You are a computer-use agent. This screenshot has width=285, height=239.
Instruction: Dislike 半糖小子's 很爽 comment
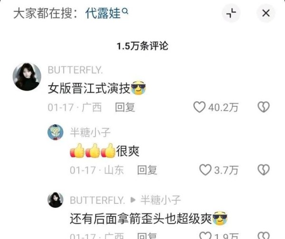[x=264, y=170]
